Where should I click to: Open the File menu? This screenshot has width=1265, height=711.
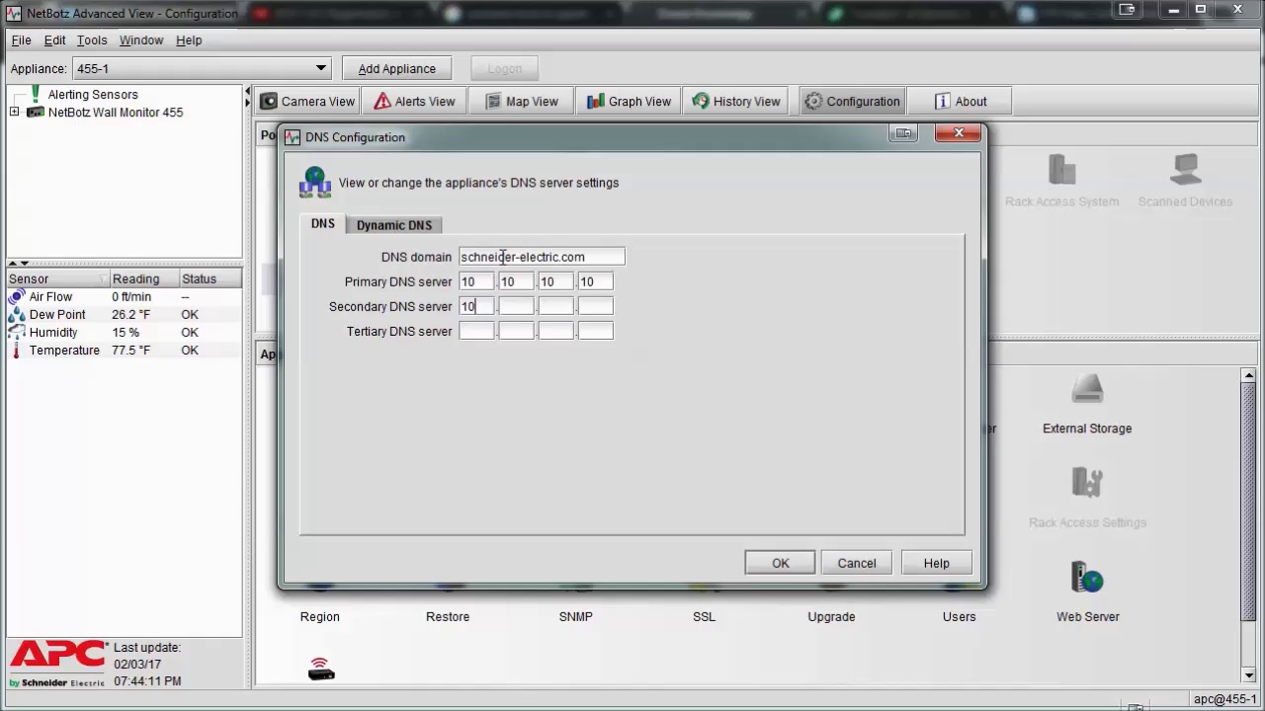tap(21, 40)
